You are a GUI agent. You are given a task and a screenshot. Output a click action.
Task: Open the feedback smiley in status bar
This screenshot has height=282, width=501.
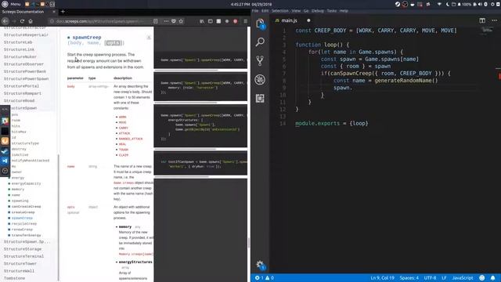click(482, 278)
